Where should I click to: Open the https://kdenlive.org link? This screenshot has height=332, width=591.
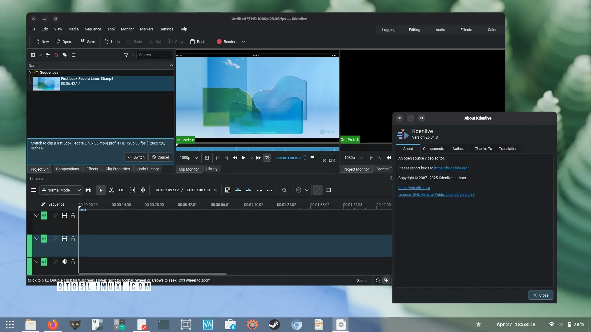point(414,188)
